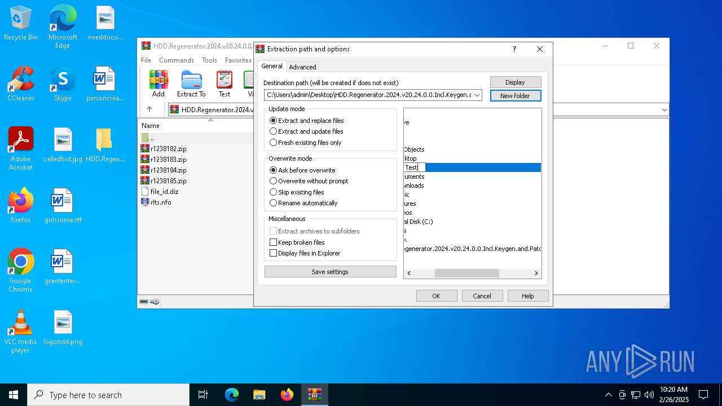Click the Windows Start button
This screenshot has width=722, height=406.
[x=14, y=395]
